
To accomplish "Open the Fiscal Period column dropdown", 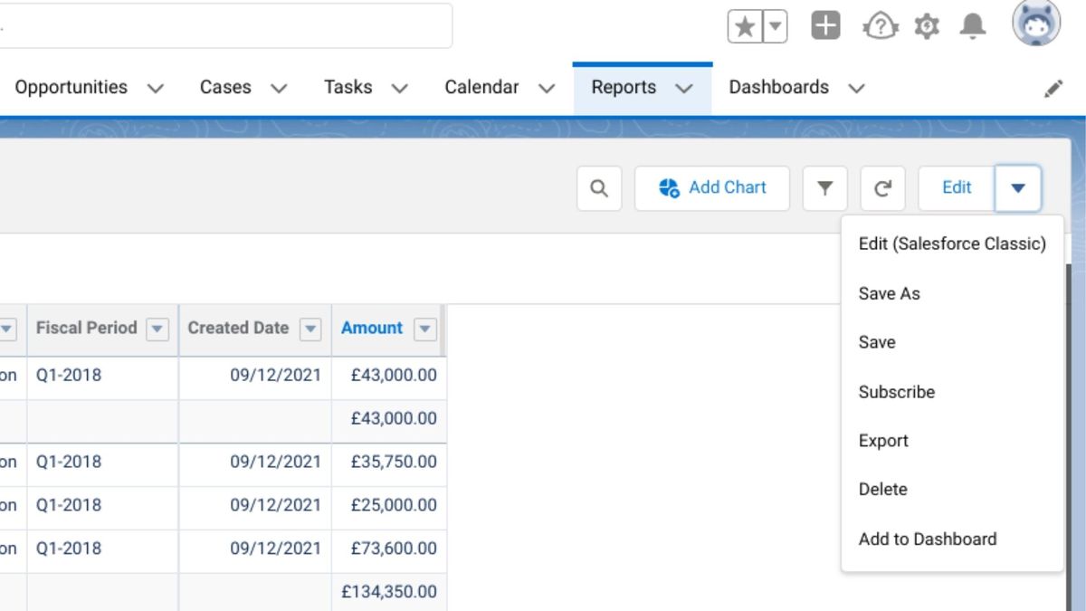I will (157, 329).
